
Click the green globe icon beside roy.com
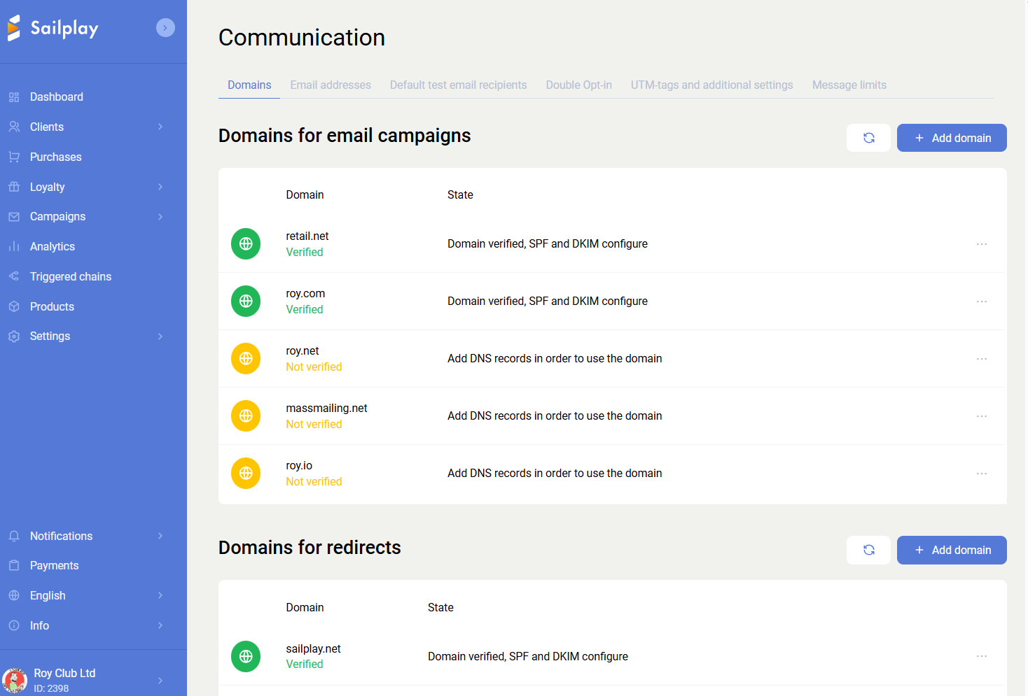coord(246,301)
